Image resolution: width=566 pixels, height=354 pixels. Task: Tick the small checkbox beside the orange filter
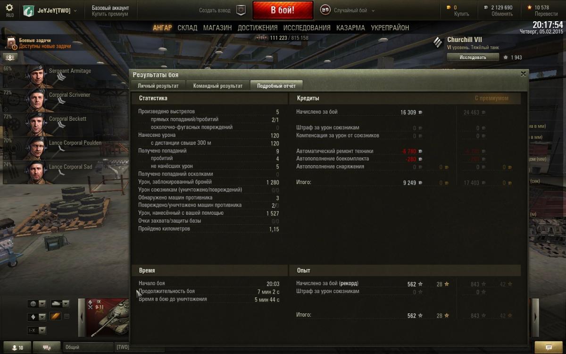coord(67,316)
